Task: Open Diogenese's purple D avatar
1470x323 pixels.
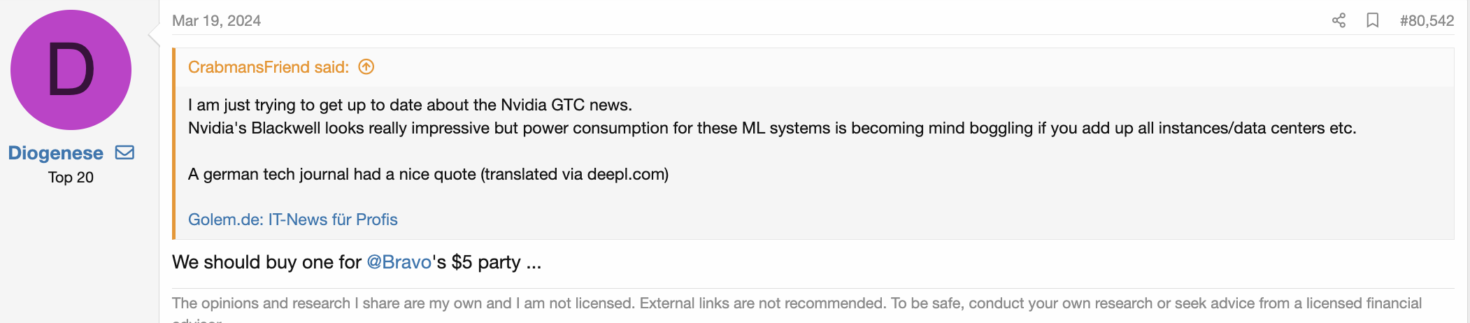Action: (x=71, y=70)
